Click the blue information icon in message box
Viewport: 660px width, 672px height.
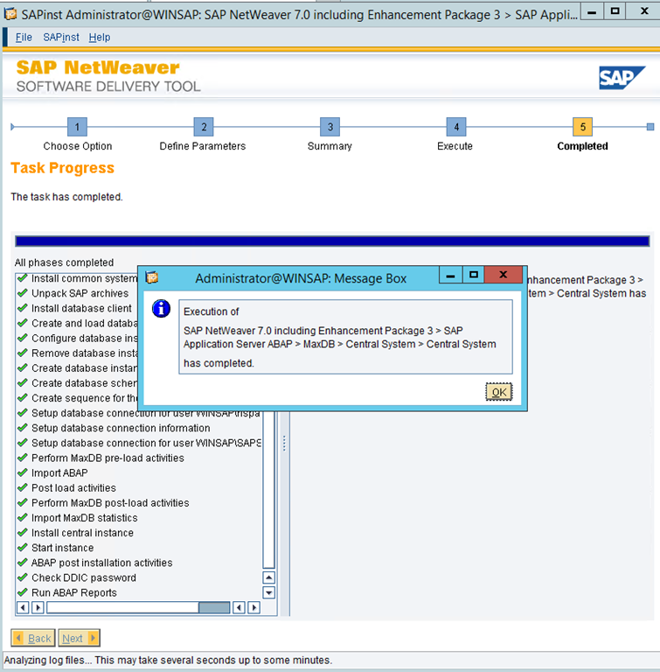pyautogui.click(x=161, y=308)
